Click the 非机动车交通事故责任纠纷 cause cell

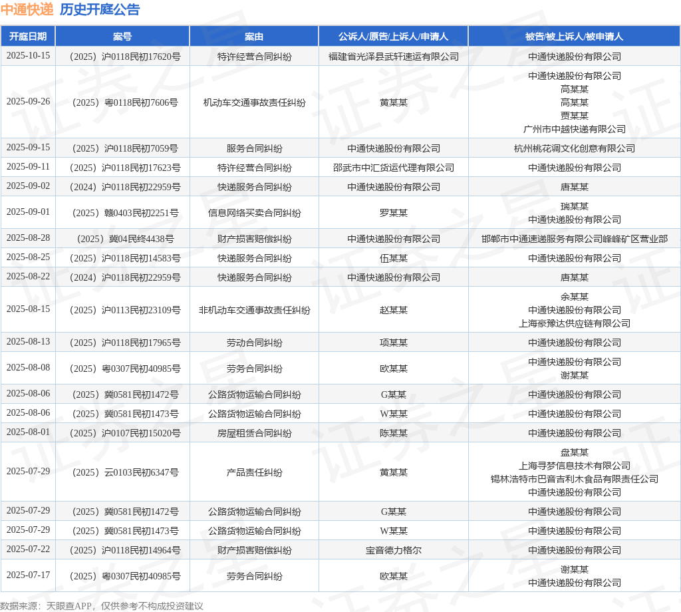(254, 310)
